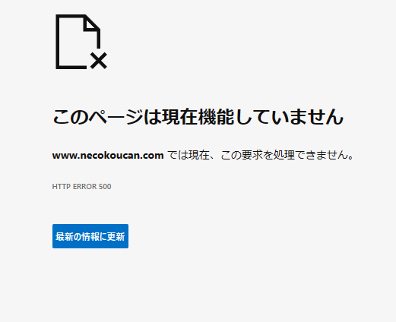Viewport: 396px width, 322px height.
Task: Click the X mark on the page icon
Action: pos(99,61)
